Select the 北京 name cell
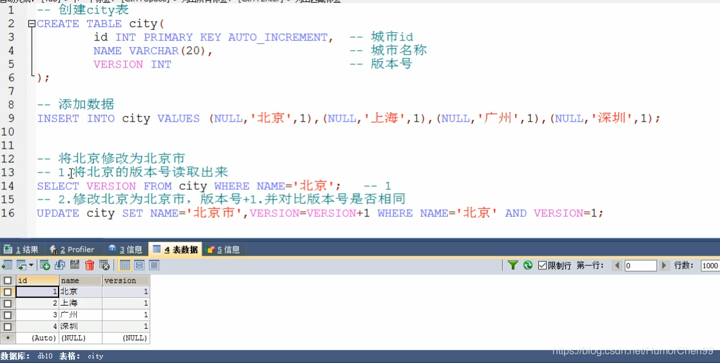 [81, 292]
